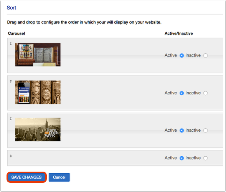
Task: Mark second carousel item as Active
Action: point(181,93)
